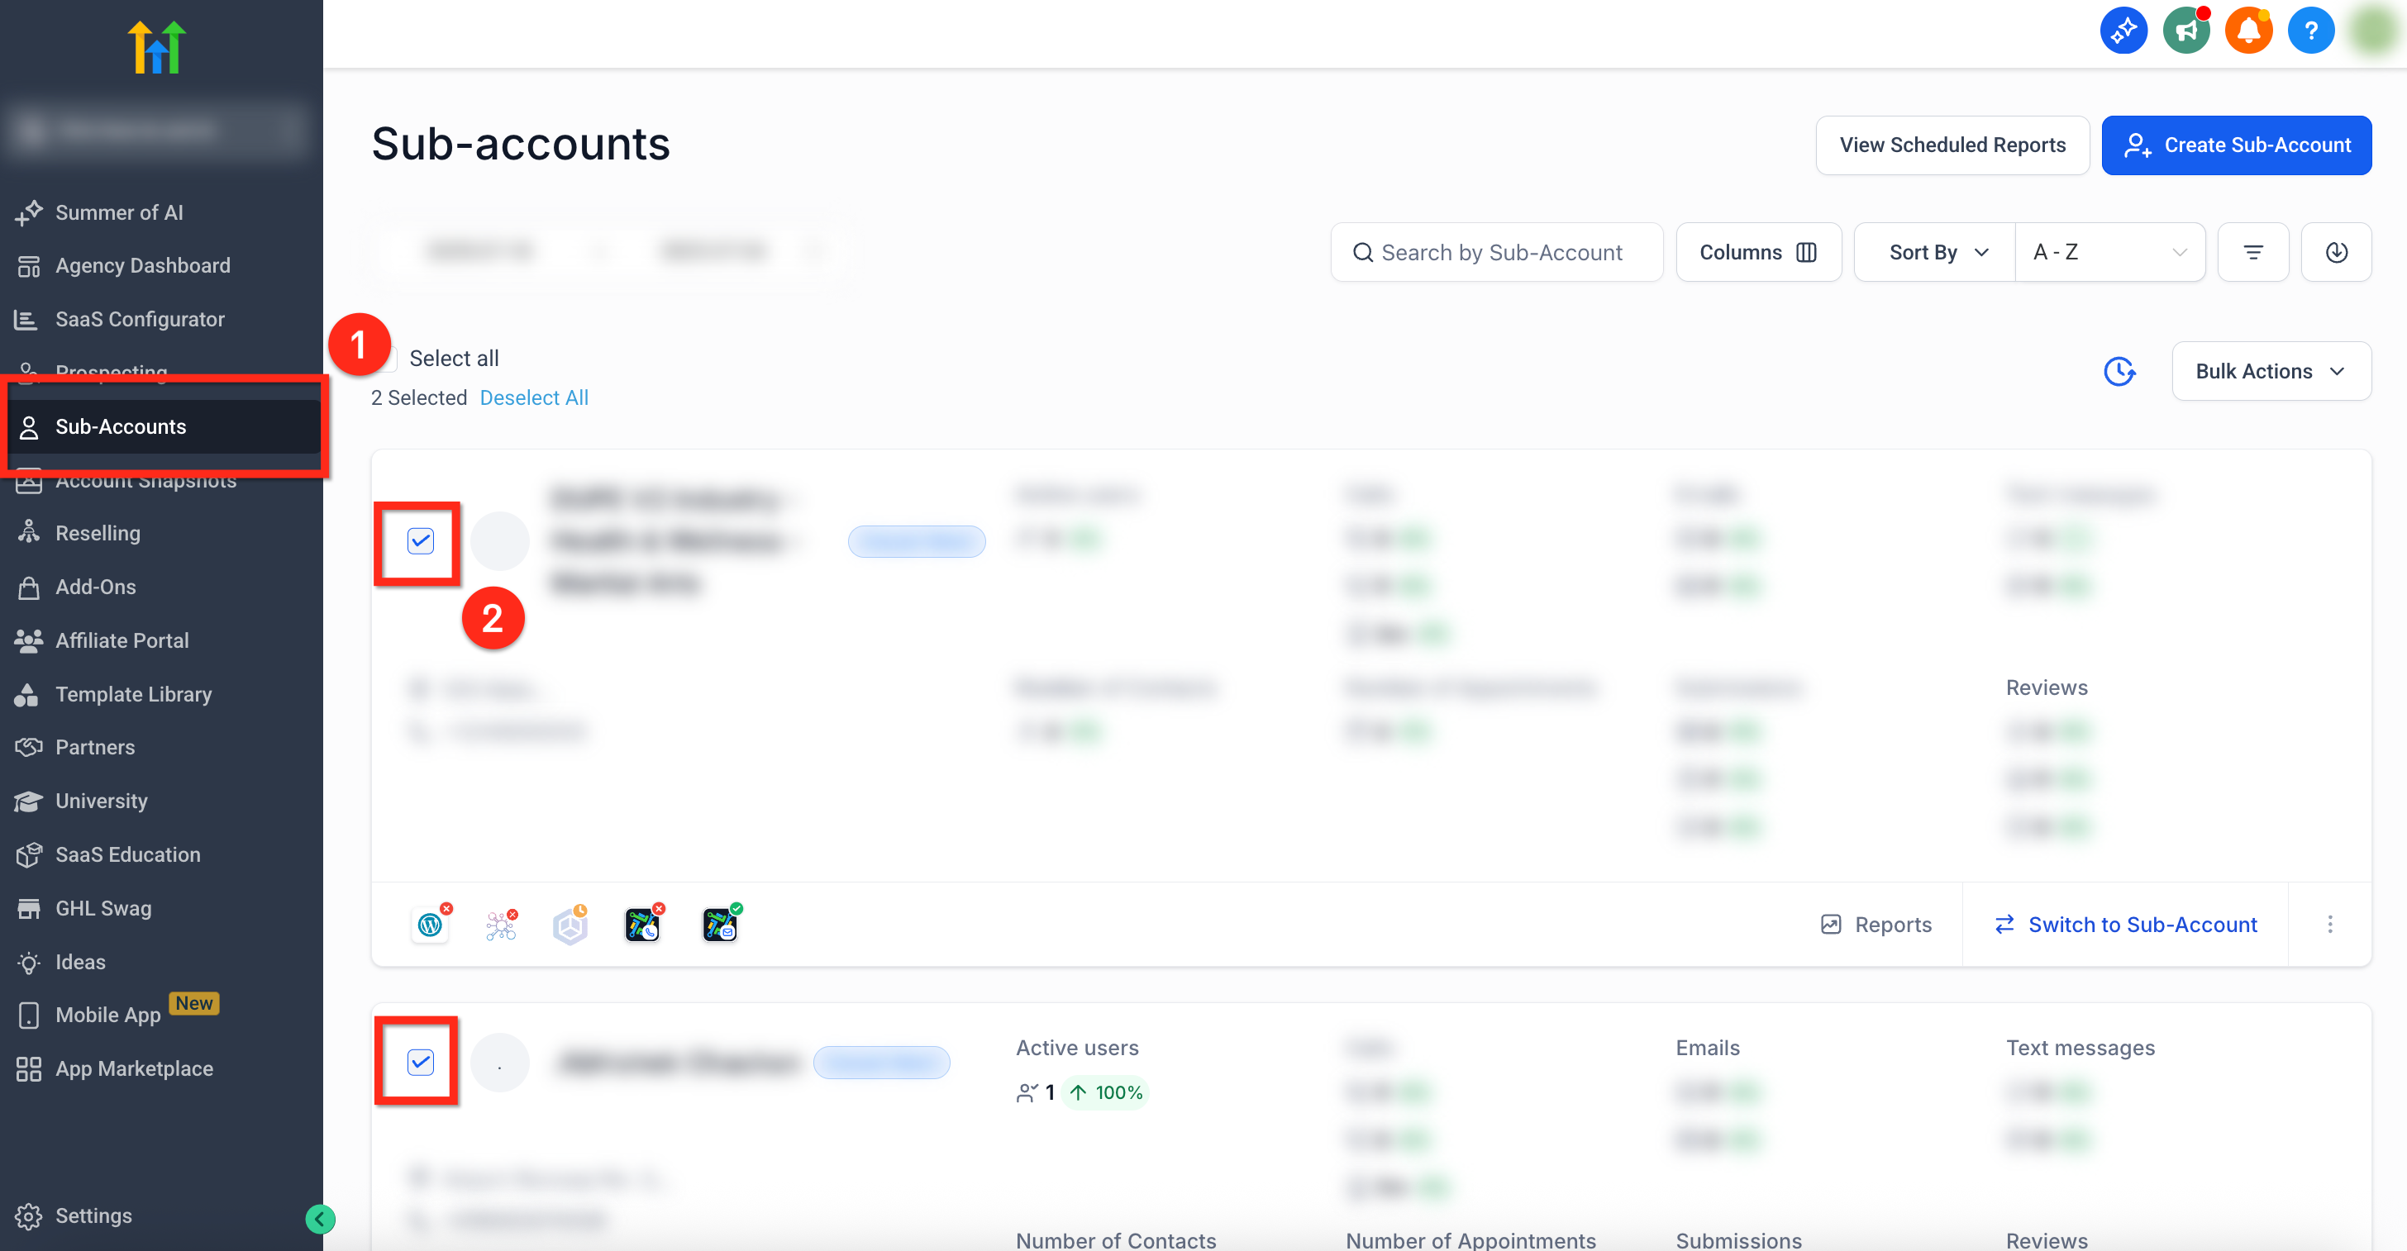Click the Create Sub-Account button
The image size is (2407, 1251).
click(2236, 145)
